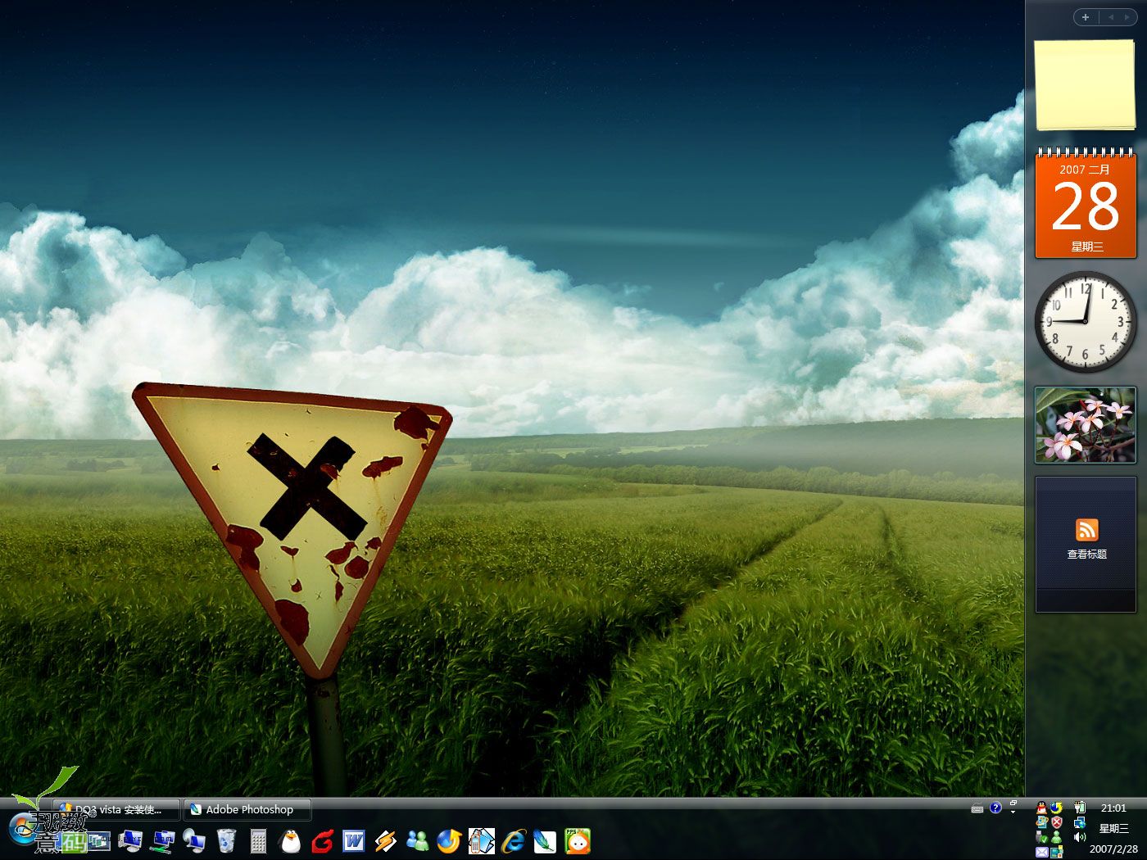Click the sidebar previous page arrow
Viewport: 1147px width, 860px height.
point(1110,17)
